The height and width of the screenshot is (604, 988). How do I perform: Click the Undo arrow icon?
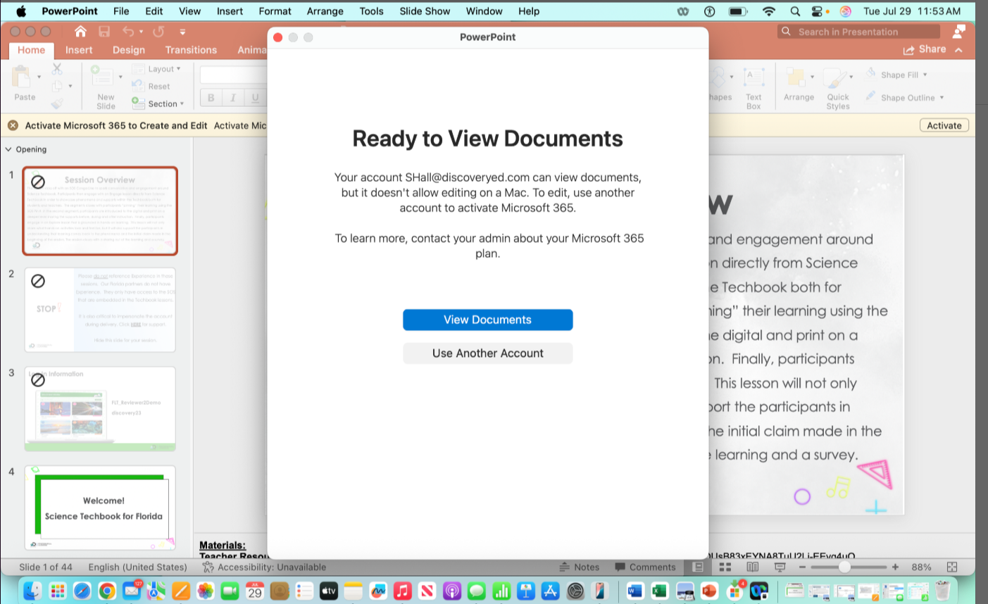(x=128, y=31)
